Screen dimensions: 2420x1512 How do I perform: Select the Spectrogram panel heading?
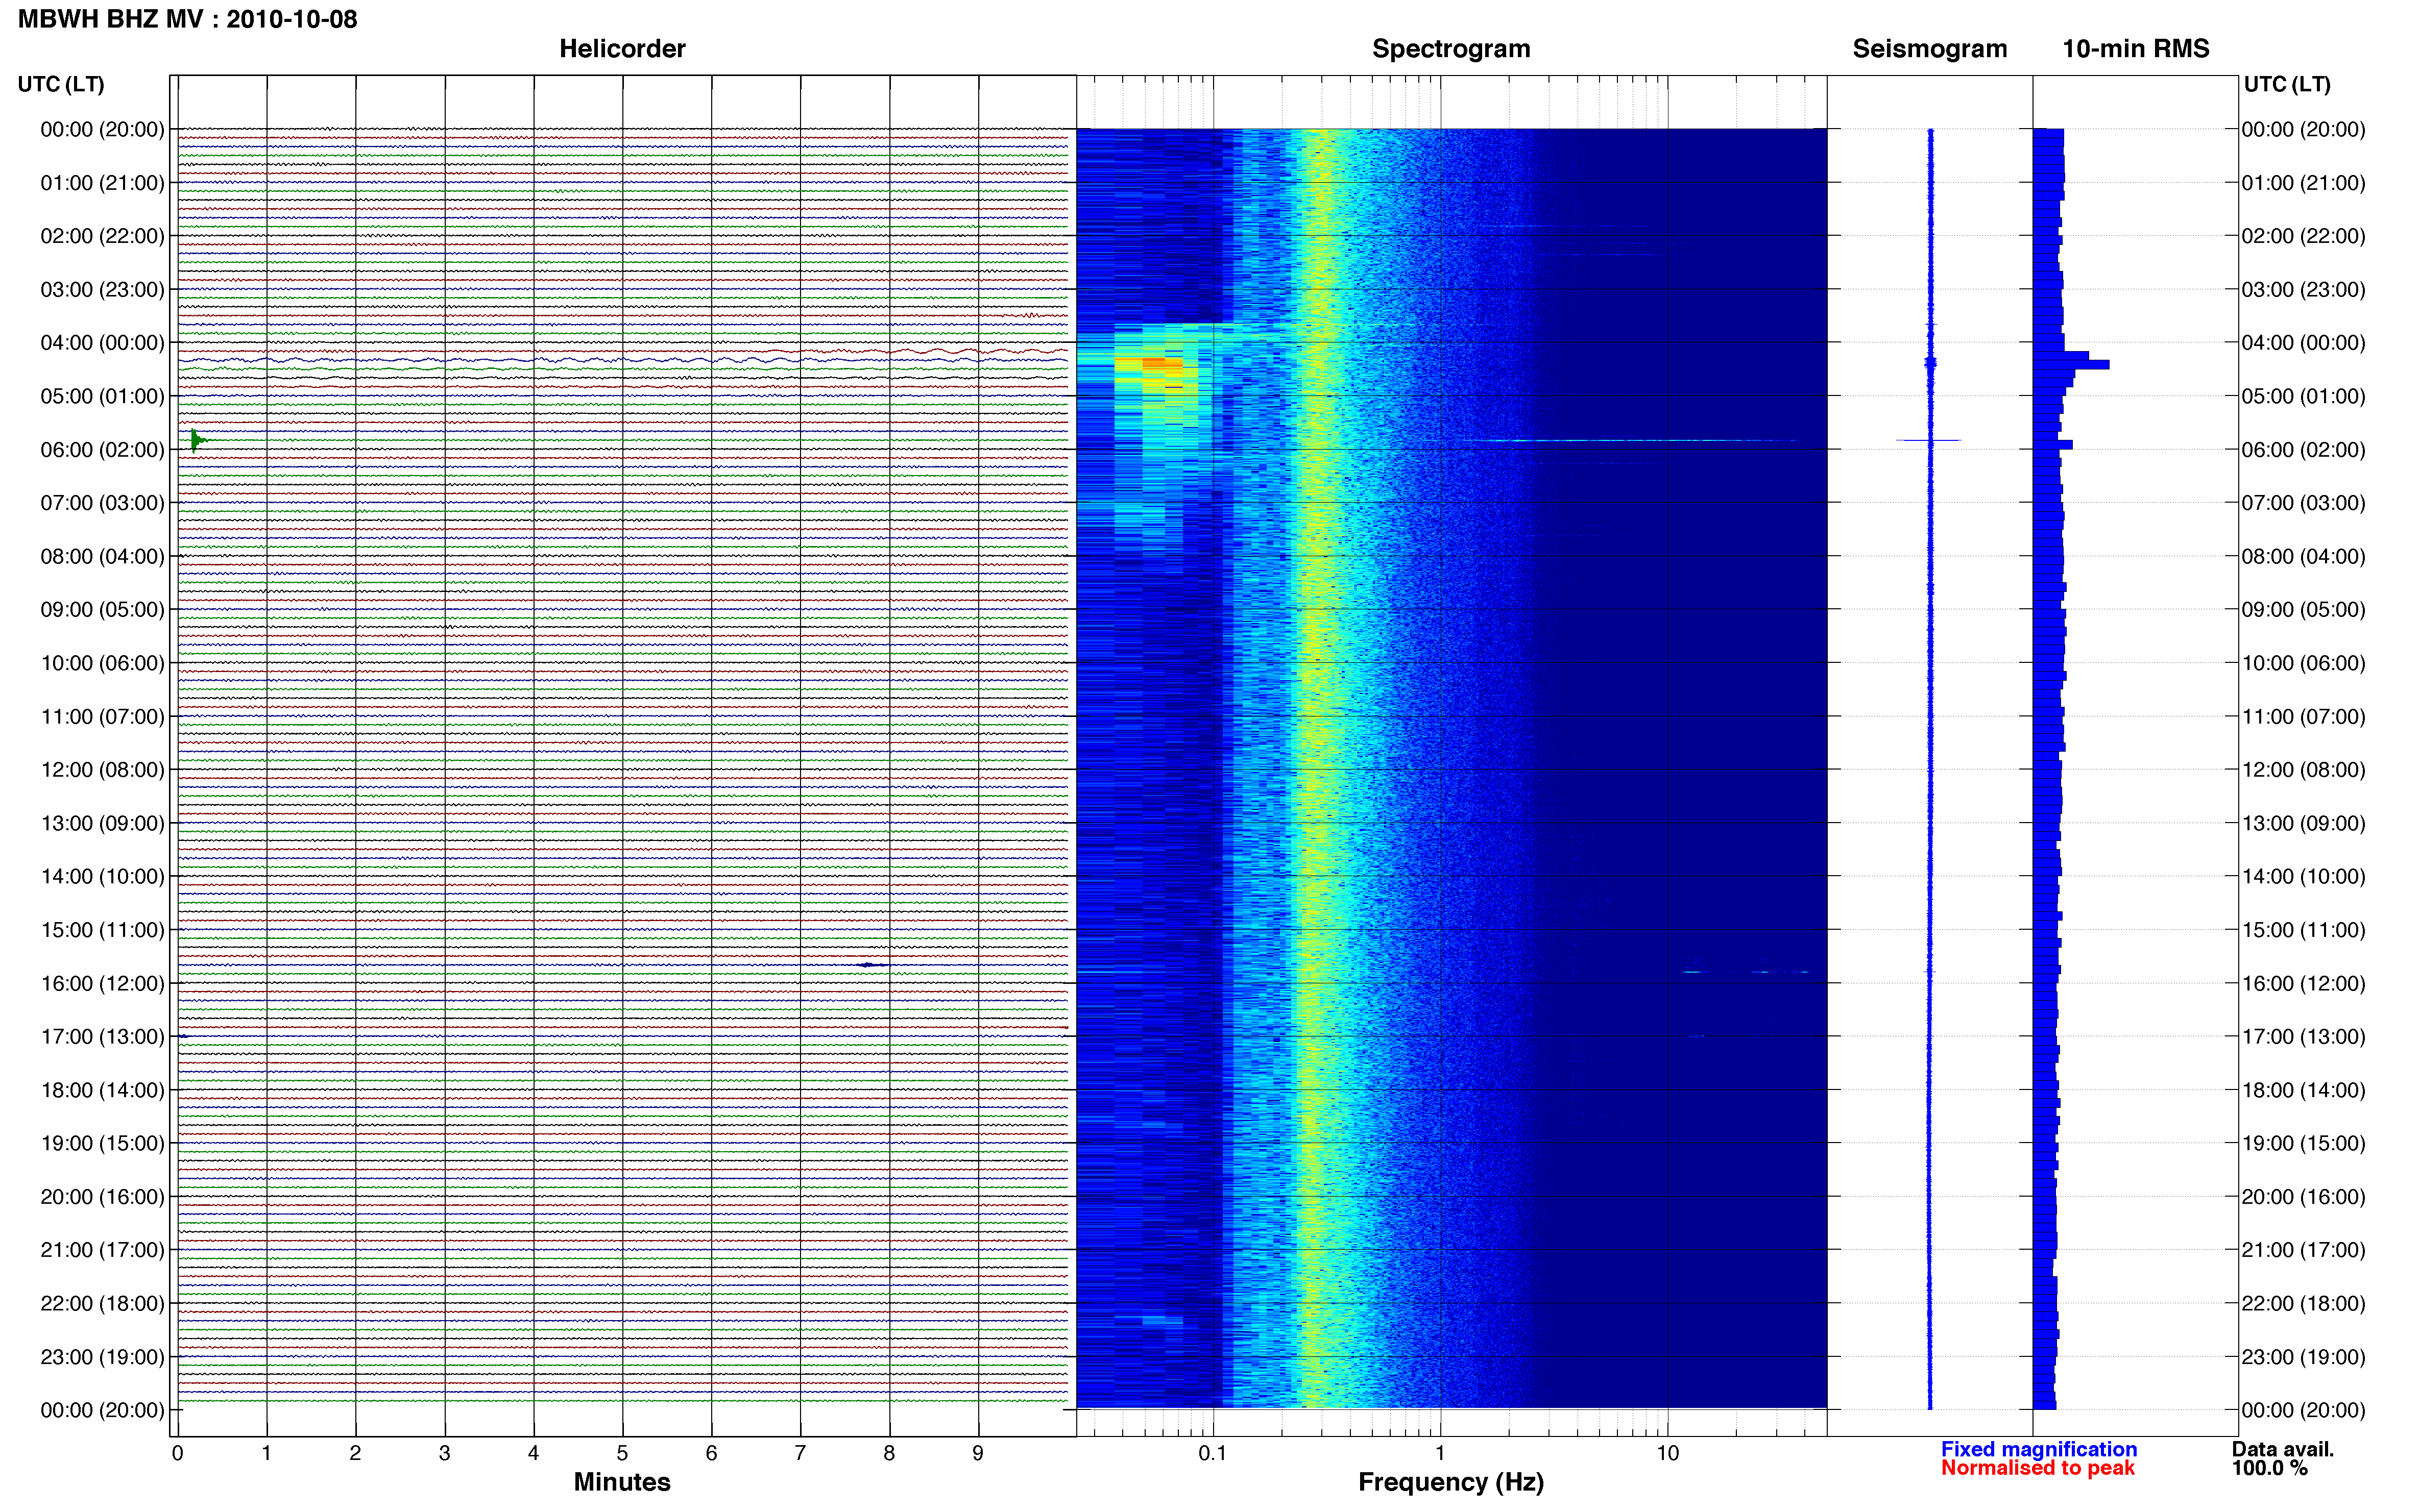(x=1450, y=49)
